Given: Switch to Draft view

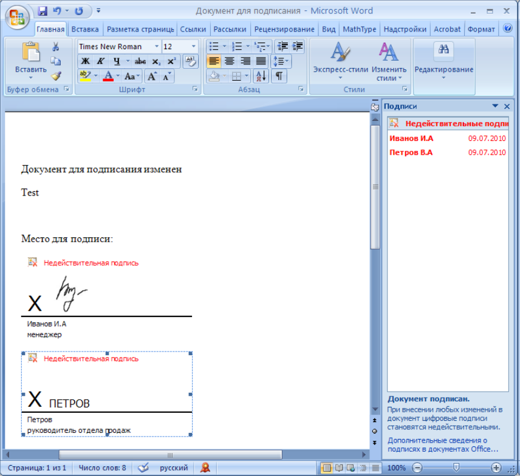Looking at the screenshot, I should coord(375,467).
